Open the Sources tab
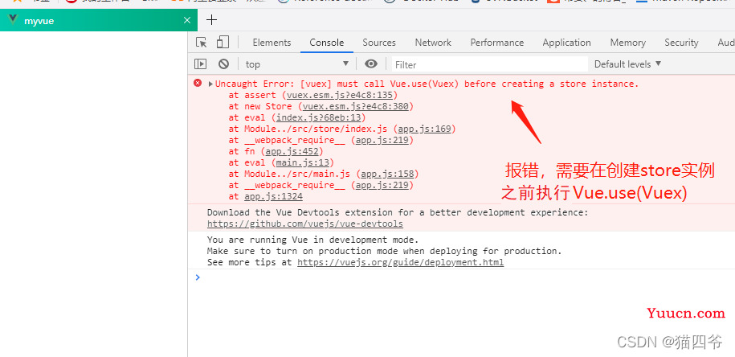The image size is (735, 357). tap(379, 43)
